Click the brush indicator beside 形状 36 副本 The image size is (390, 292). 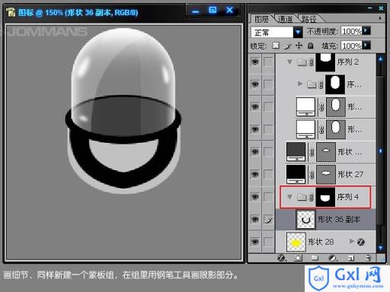pyautogui.click(x=269, y=220)
